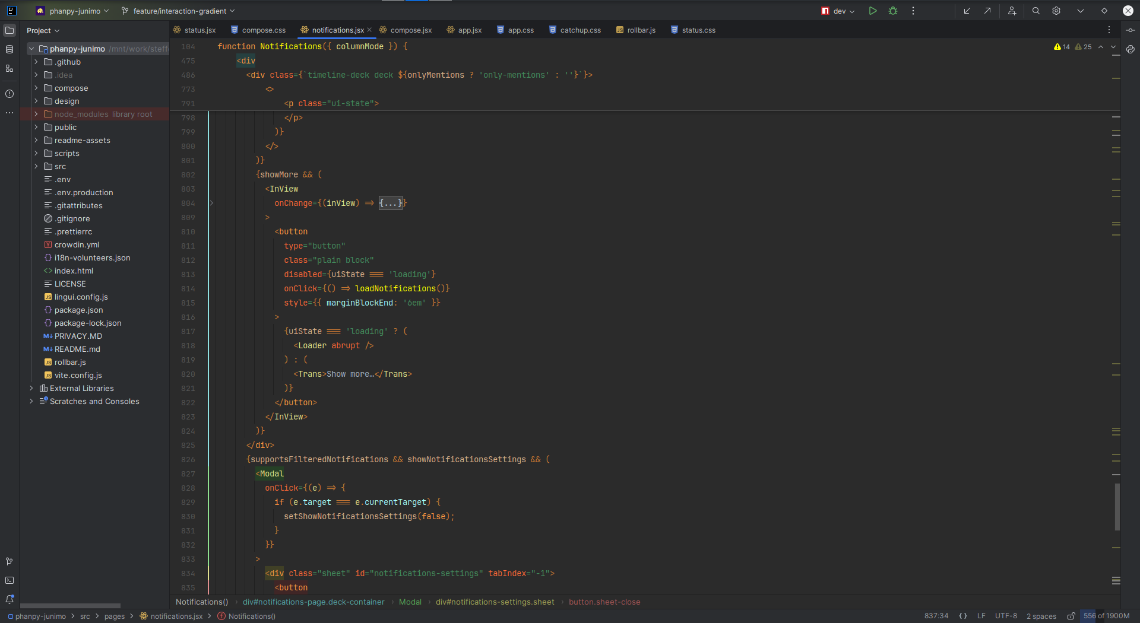Viewport: 1140px width, 623px height.
Task: Expand the src folder
Action: coord(36,166)
